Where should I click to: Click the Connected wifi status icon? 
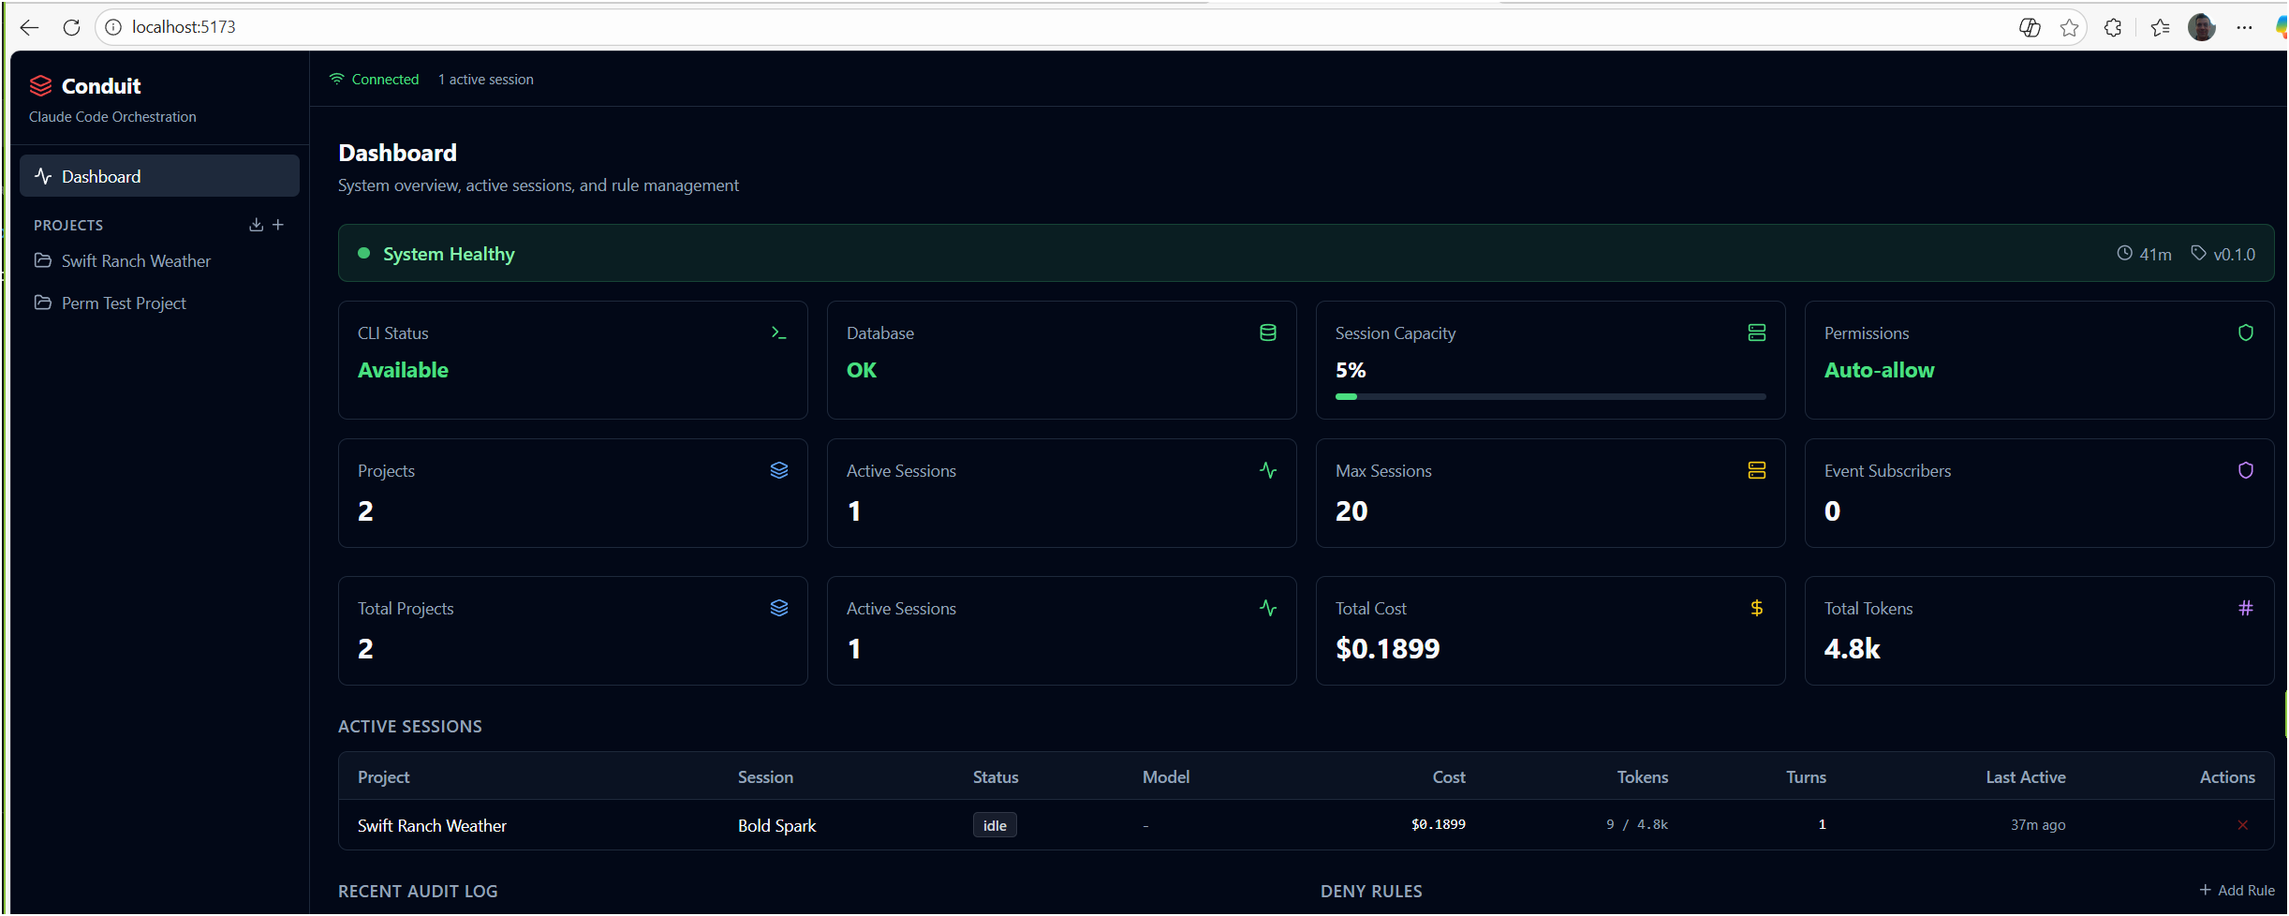tap(337, 79)
